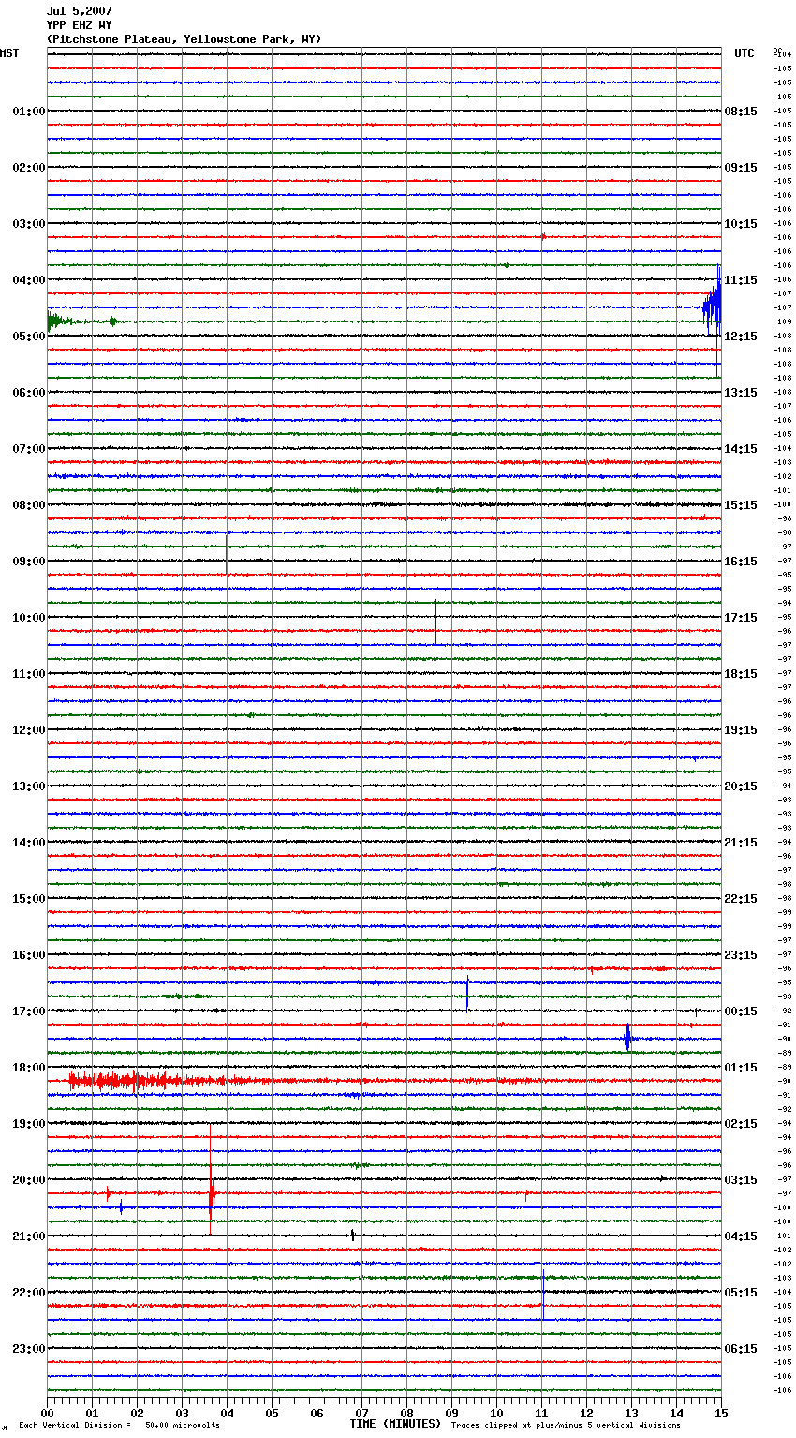Click the '09:15' UTC time label
796x1438 pixels.
point(741,168)
